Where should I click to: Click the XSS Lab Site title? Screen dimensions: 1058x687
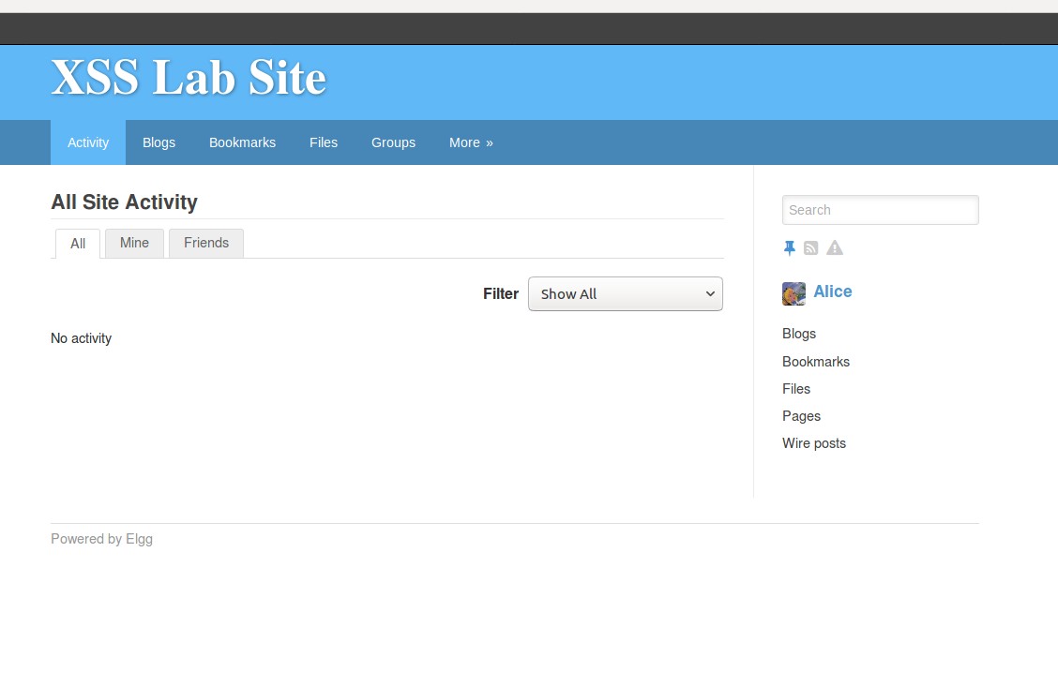pyautogui.click(x=189, y=78)
